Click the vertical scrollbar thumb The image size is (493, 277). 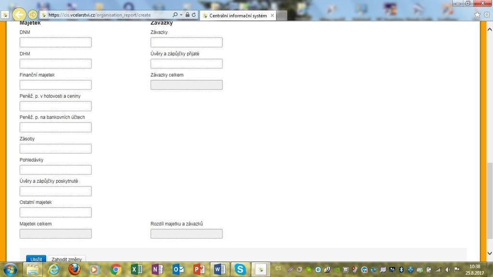pos(490,201)
